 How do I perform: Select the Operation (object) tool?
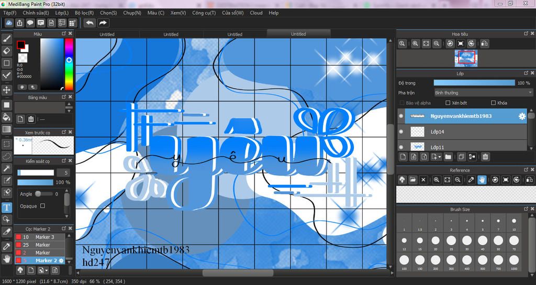pyautogui.click(x=6, y=219)
